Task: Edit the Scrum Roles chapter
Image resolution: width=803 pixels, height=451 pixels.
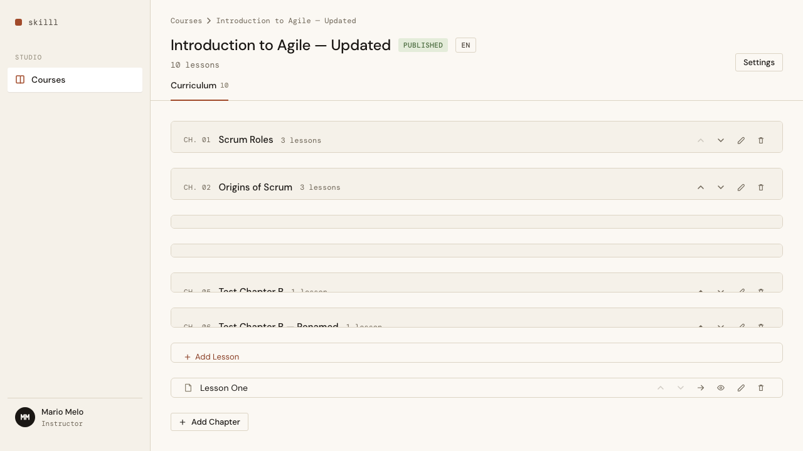Action: click(741, 140)
